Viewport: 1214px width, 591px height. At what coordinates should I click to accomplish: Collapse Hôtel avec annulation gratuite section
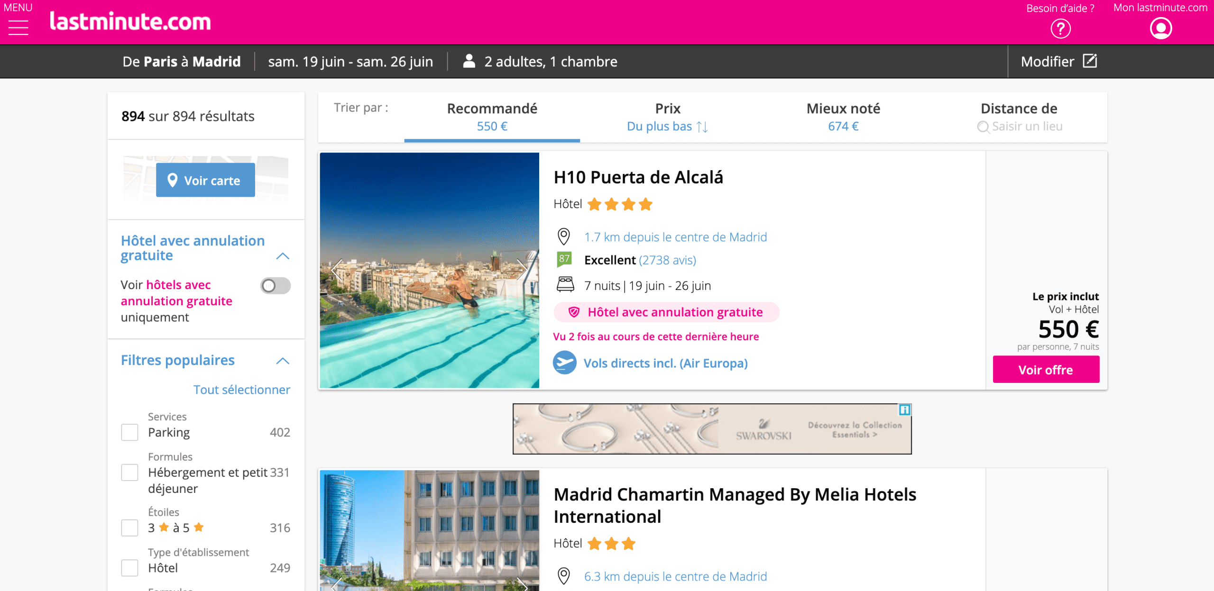tap(283, 256)
